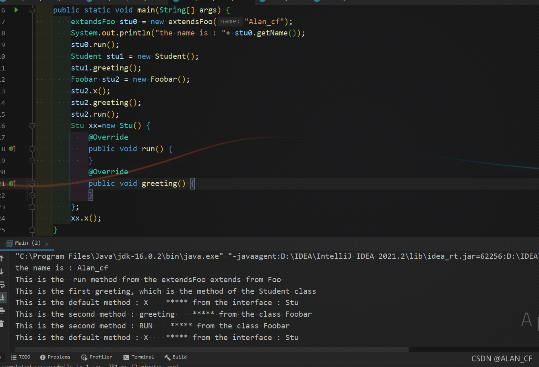Screen dimensions: 539x367
Task: Click the console horizontal scrollbar
Action: [x=211, y=349]
